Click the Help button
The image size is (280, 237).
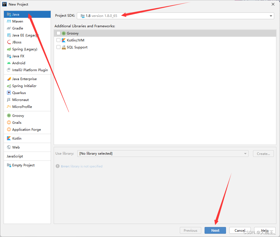(265, 230)
